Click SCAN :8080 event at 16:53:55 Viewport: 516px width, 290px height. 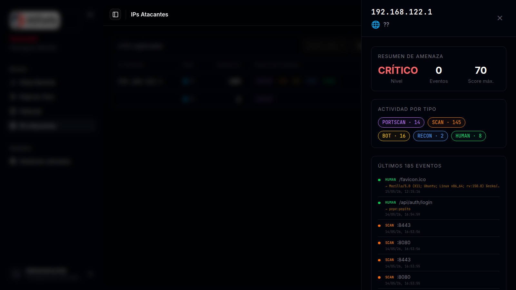(439, 280)
